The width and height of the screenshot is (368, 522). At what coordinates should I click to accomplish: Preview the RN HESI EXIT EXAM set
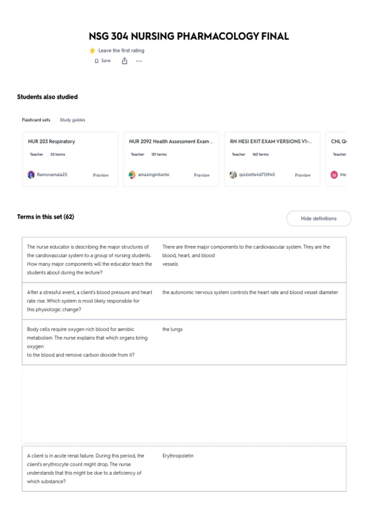pos(303,175)
